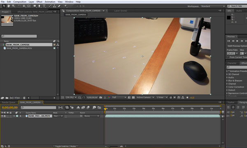Toggle Pixel Aspect Ratio Correction in viewer
This screenshot has height=148, width=247.
[x=170, y=97]
